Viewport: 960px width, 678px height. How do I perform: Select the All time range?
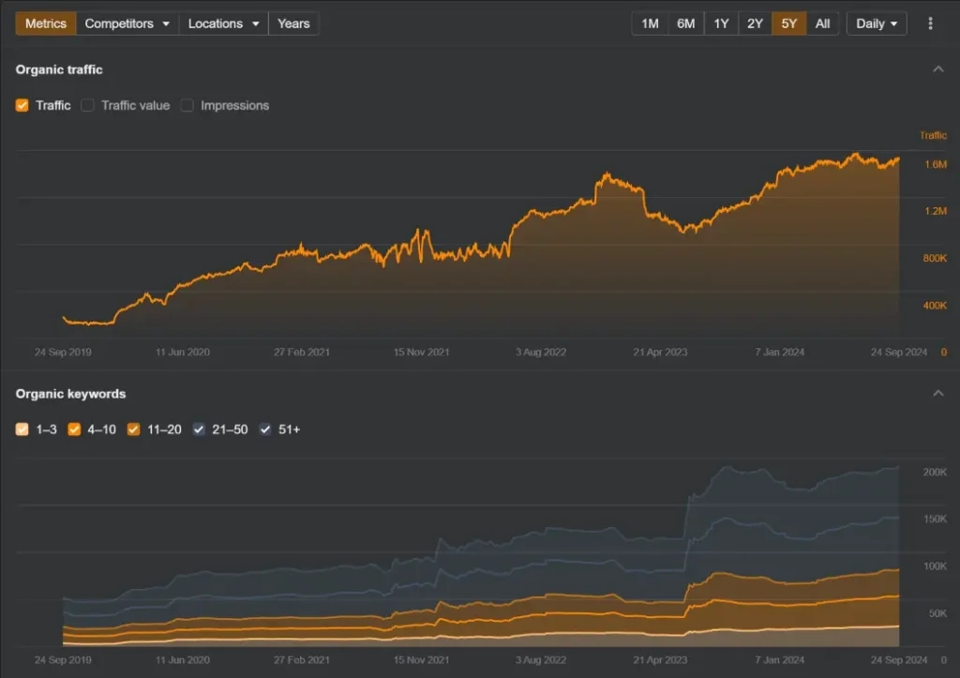pyautogui.click(x=822, y=23)
